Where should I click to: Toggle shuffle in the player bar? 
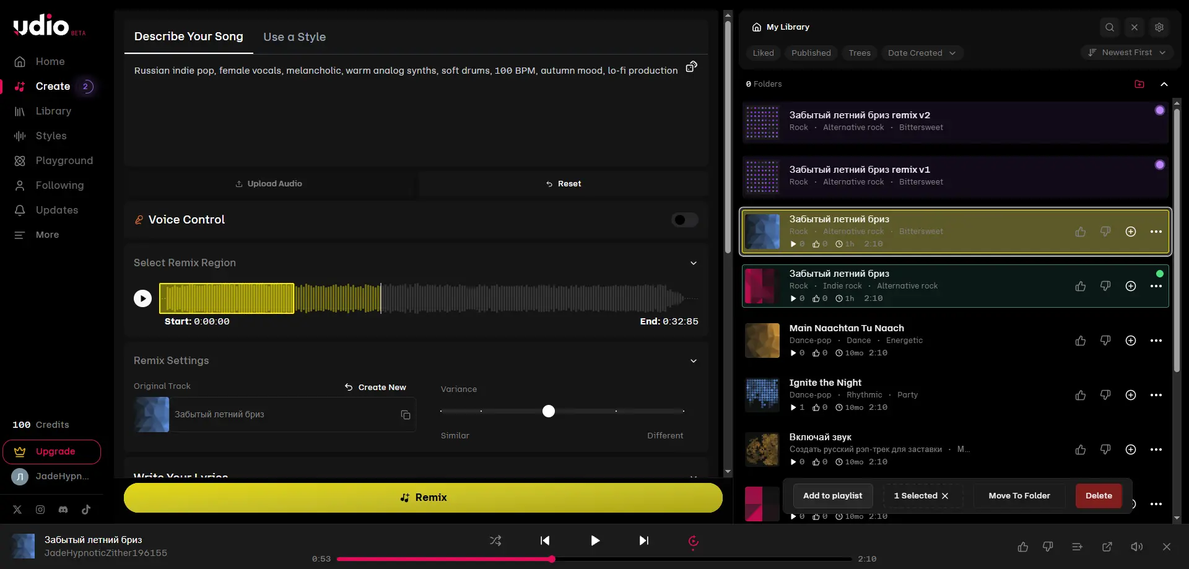click(x=495, y=541)
